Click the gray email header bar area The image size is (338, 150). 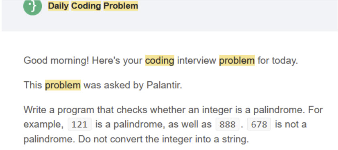pyautogui.click(x=169, y=16)
